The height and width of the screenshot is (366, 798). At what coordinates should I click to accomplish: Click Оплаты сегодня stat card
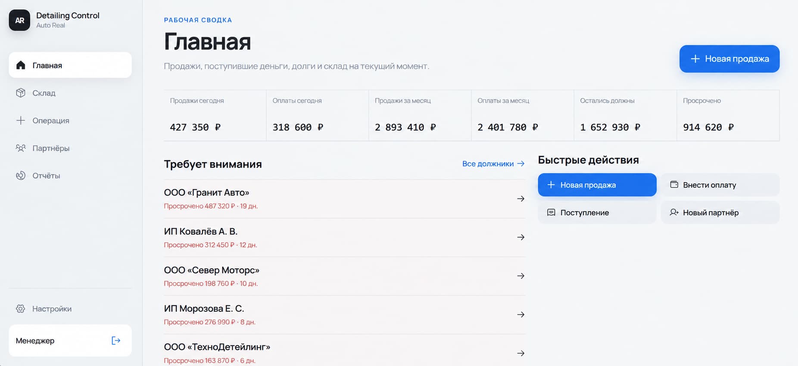tap(317, 115)
